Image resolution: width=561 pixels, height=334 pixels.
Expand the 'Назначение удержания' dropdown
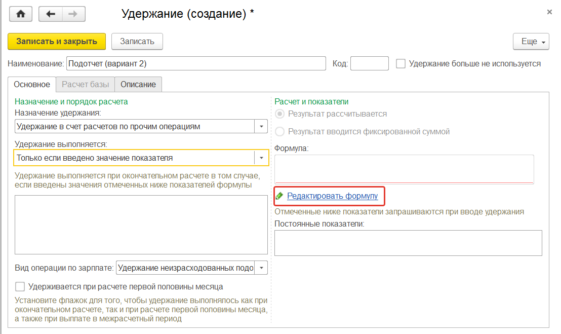click(x=261, y=126)
